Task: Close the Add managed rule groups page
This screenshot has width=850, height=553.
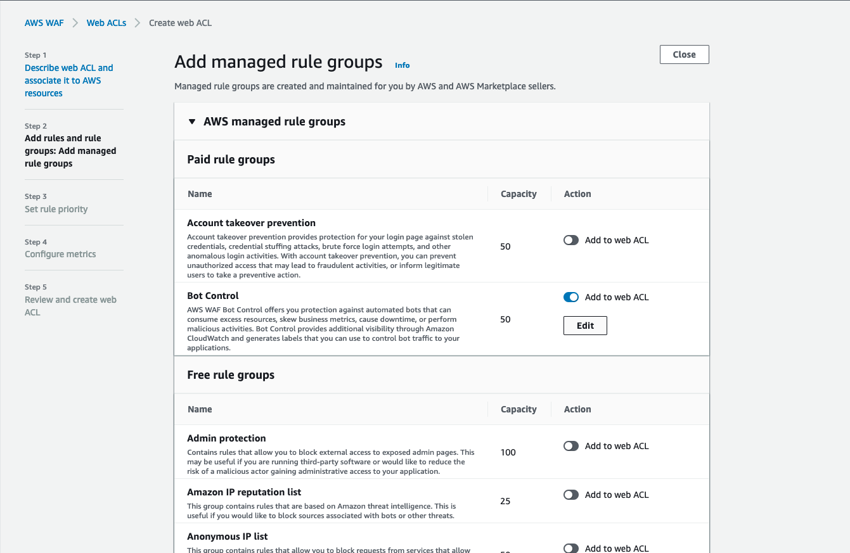Action: [x=684, y=54]
